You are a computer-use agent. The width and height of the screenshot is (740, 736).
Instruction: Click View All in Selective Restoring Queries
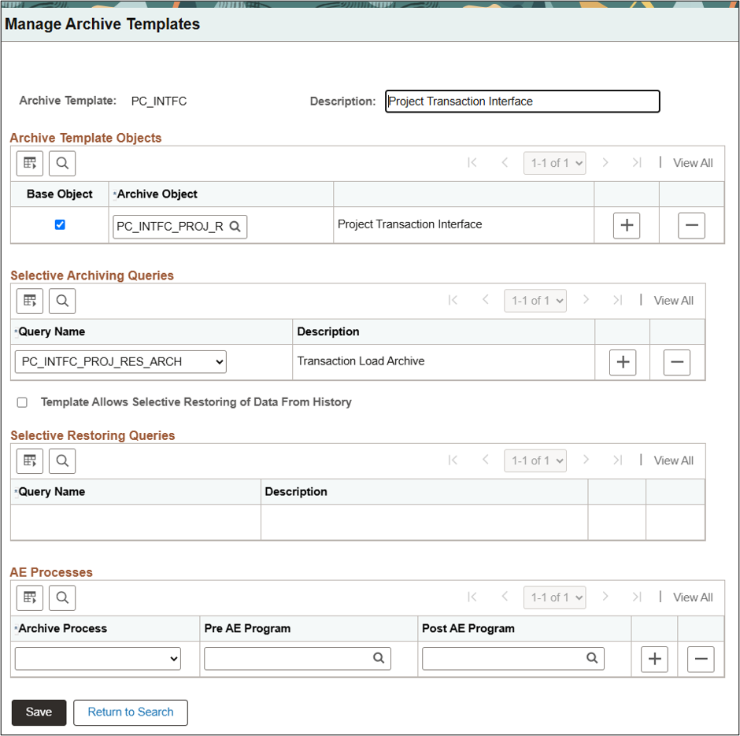pos(673,460)
